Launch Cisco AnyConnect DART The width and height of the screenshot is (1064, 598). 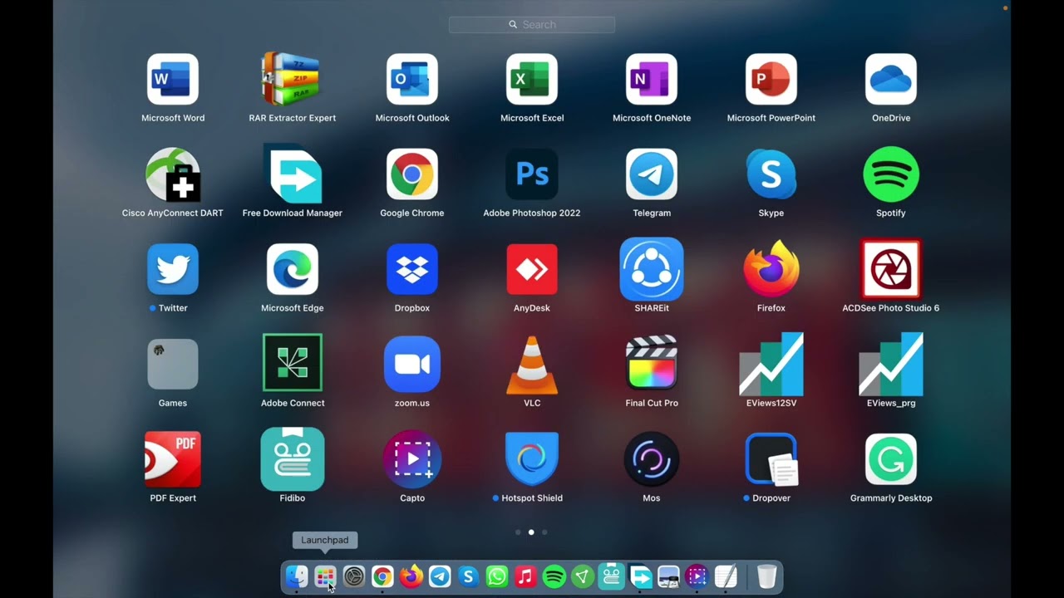pos(173,174)
